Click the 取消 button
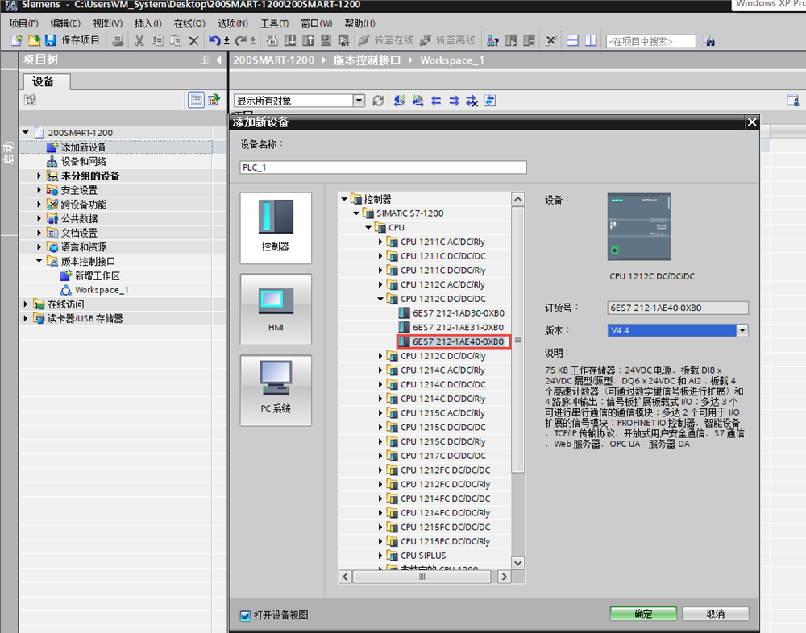Viewport: 806px width, 633px height. pos(715,614)
